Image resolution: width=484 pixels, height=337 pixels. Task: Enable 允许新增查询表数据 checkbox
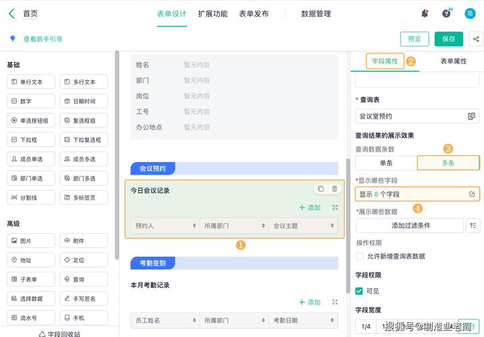click(x=360, y=256)
